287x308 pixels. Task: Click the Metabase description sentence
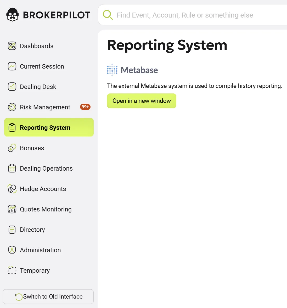click(194, 86)
